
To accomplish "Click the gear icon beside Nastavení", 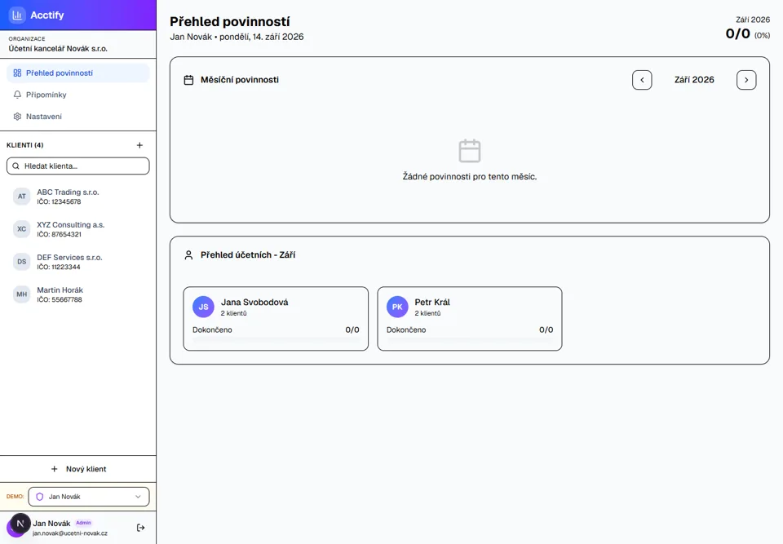I will point(17,117).
